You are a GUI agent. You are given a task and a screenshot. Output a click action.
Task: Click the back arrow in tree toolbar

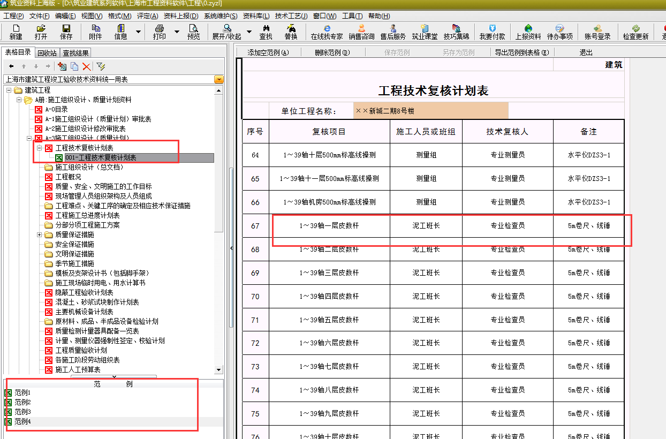point(11,66)
